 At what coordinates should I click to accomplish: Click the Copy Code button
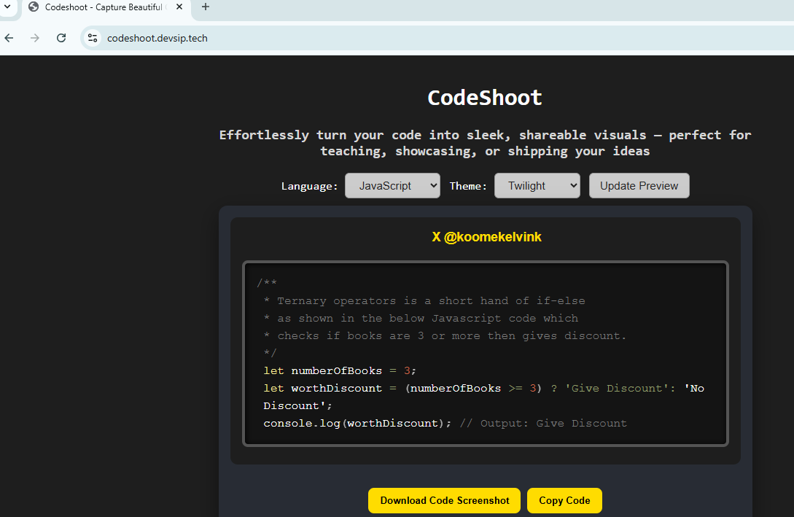[564, 500]
